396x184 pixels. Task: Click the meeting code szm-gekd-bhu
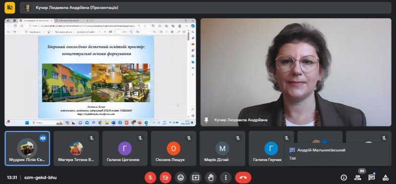tap(41, 178)
